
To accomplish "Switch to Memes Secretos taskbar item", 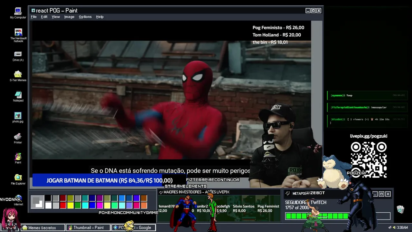I will coord(43,227).
